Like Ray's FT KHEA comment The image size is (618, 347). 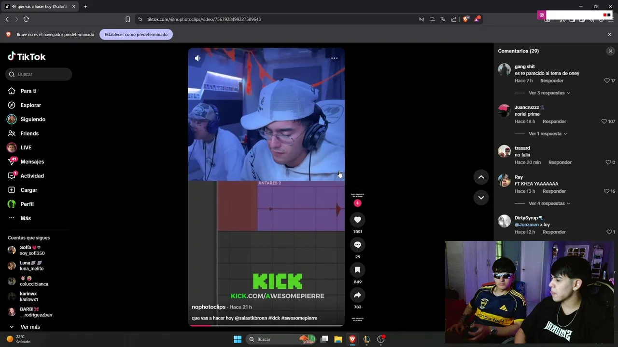[x=607, y=191]
